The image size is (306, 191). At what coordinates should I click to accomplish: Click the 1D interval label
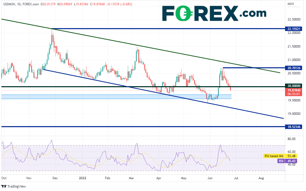[19, 4]
